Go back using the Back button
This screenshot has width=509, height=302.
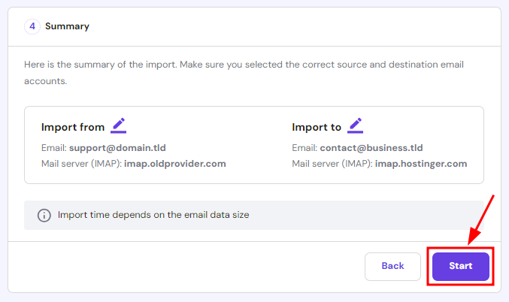[392, 266]
